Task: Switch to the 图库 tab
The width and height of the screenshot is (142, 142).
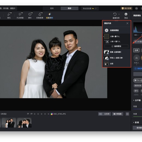Action: [52, 8]
